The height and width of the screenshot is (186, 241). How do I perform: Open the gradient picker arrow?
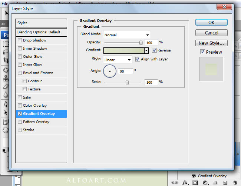tap(146, 50)
